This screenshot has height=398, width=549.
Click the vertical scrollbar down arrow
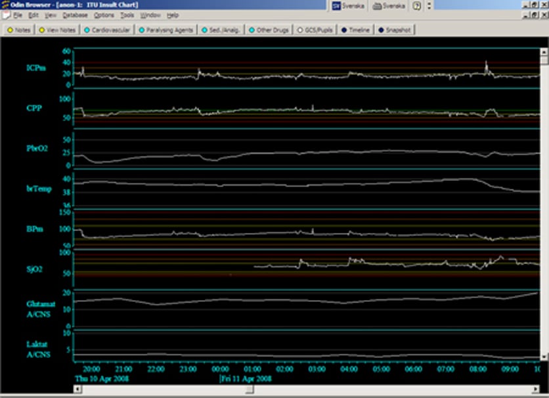click(544, 356)
